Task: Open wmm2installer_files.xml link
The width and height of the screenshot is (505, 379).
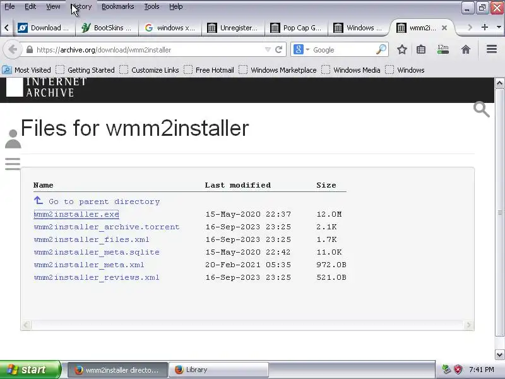Action: pyautogui.click(x=92, y=239)
